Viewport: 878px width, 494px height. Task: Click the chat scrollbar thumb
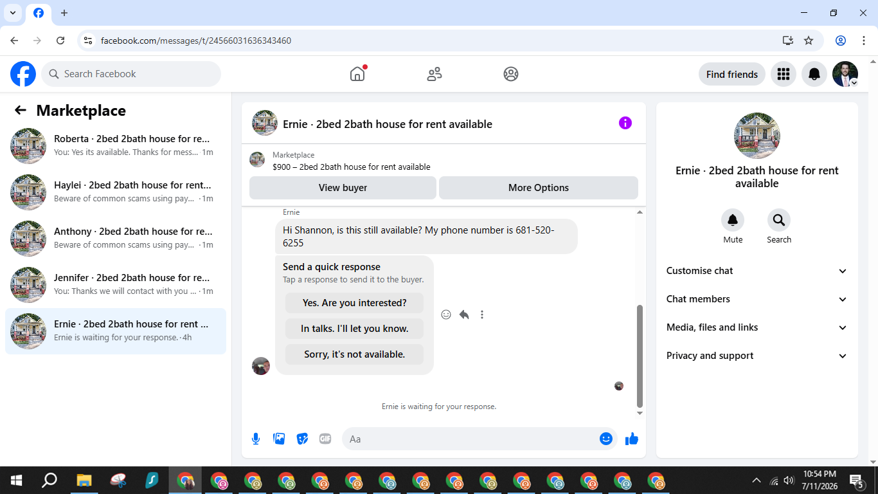(640, 356)
